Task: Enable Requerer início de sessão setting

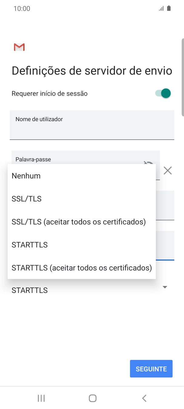Action: (163, 93)
